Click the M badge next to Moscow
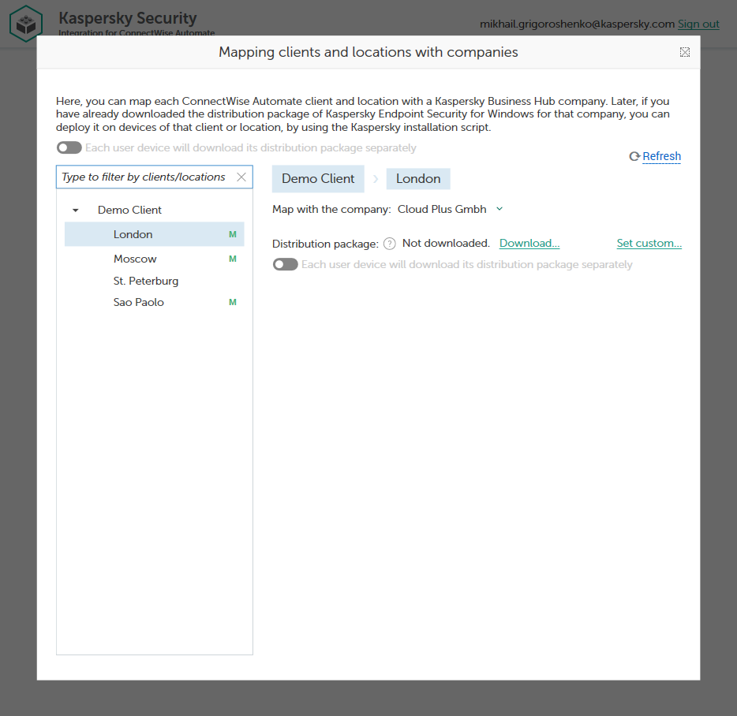The image size is (737, 716). (232, 259)
